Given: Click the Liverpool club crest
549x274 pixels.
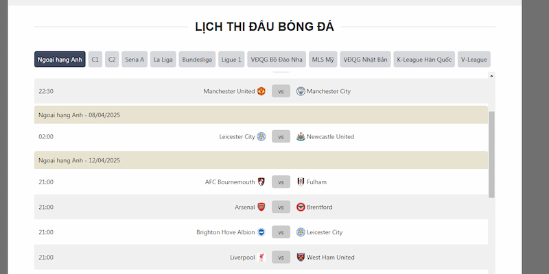Looking at the screenshot, I should coord(261,258).
